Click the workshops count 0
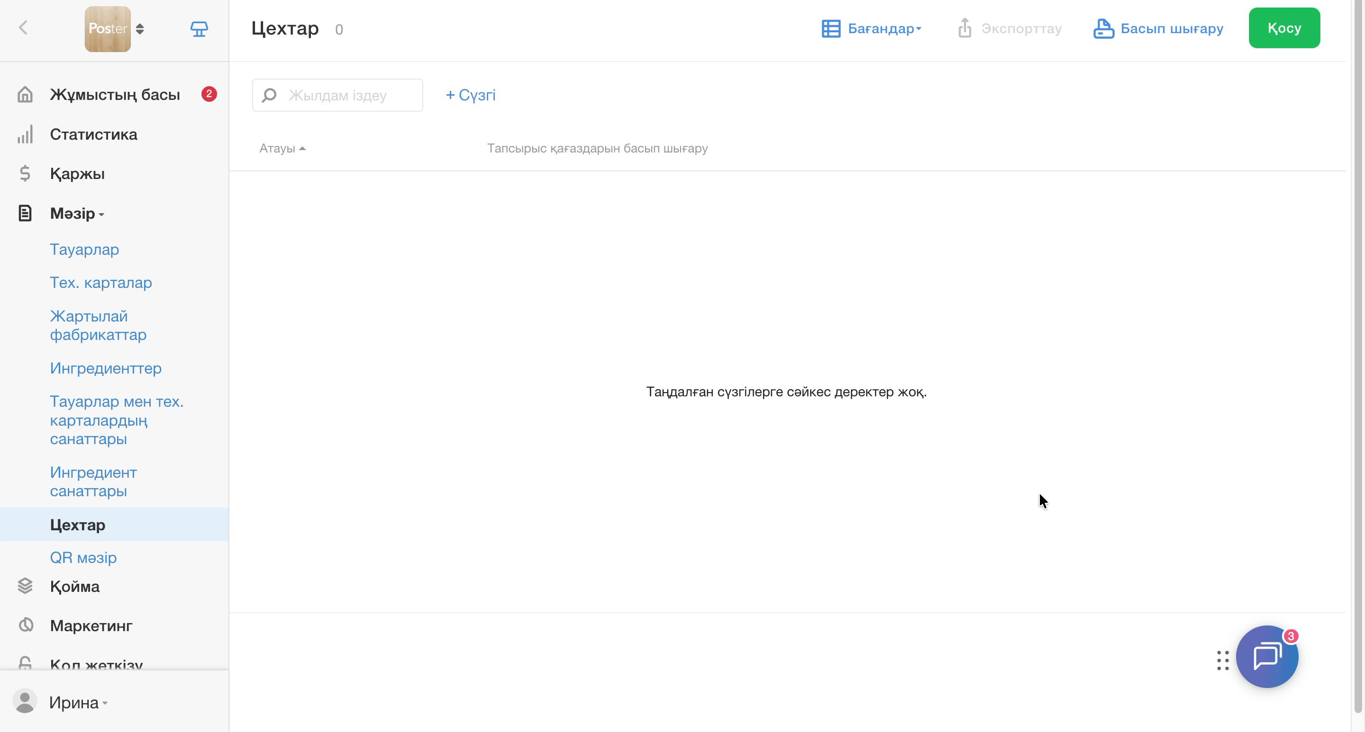Image resolution: width=1365 pixels, height=732 pixels. click(339, 30)
